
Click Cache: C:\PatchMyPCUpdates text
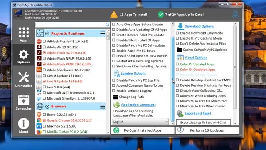point(205,50)
